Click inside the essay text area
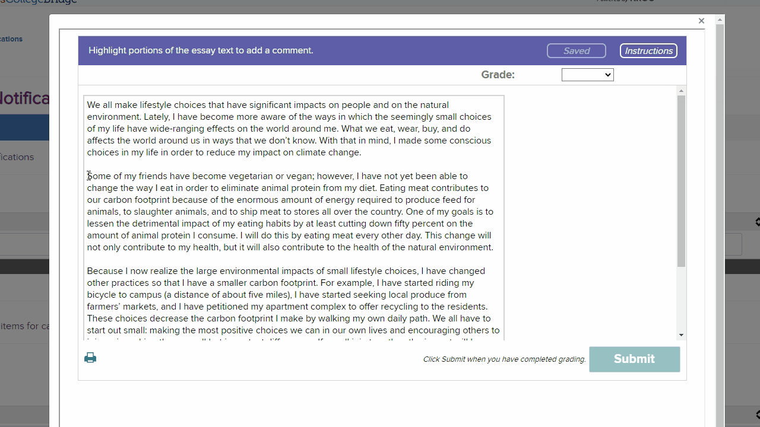The image size is (760, 427). [291, 213]
